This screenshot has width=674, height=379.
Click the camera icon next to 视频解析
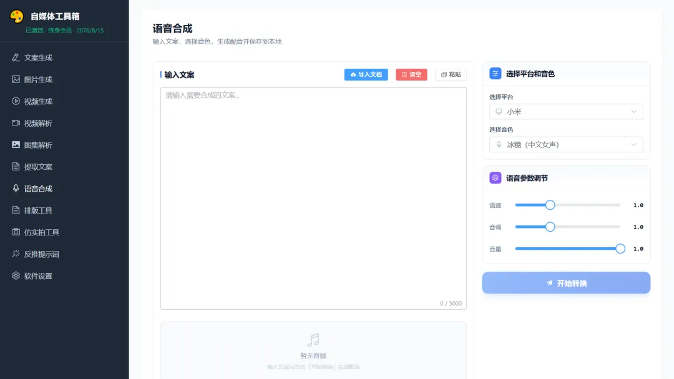(x=16, y=123)
